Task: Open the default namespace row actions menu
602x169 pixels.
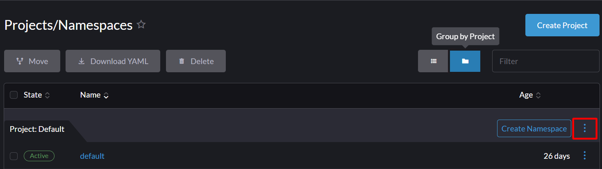Action: [x=585, y=156]
